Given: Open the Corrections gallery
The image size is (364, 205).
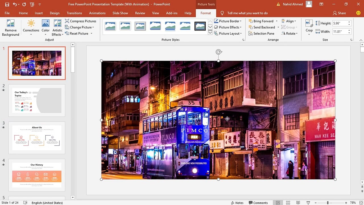Looking at the screenshot, I should point(31,28).
